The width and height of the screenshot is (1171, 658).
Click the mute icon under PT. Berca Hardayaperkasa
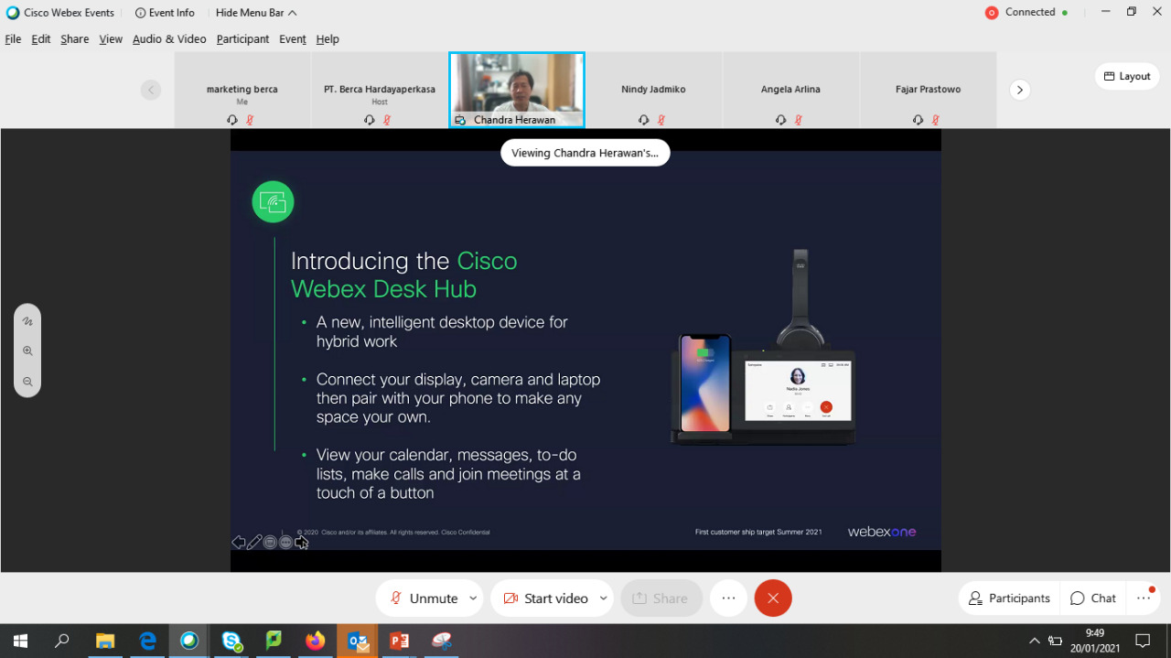click(x=387, y=120)
